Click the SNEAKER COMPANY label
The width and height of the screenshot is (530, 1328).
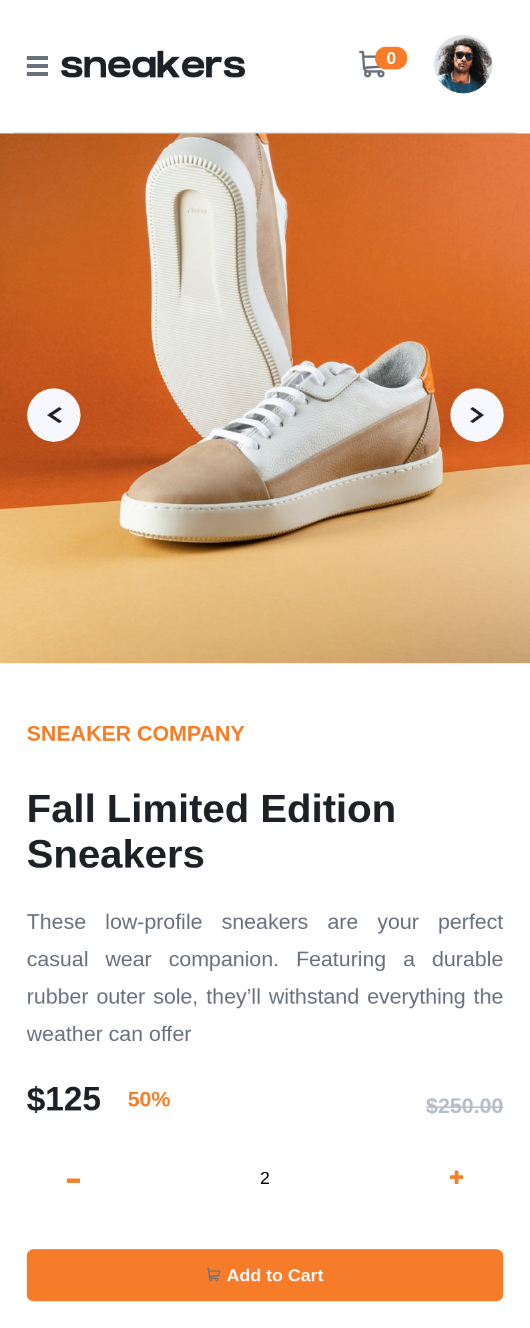(136, 733)
